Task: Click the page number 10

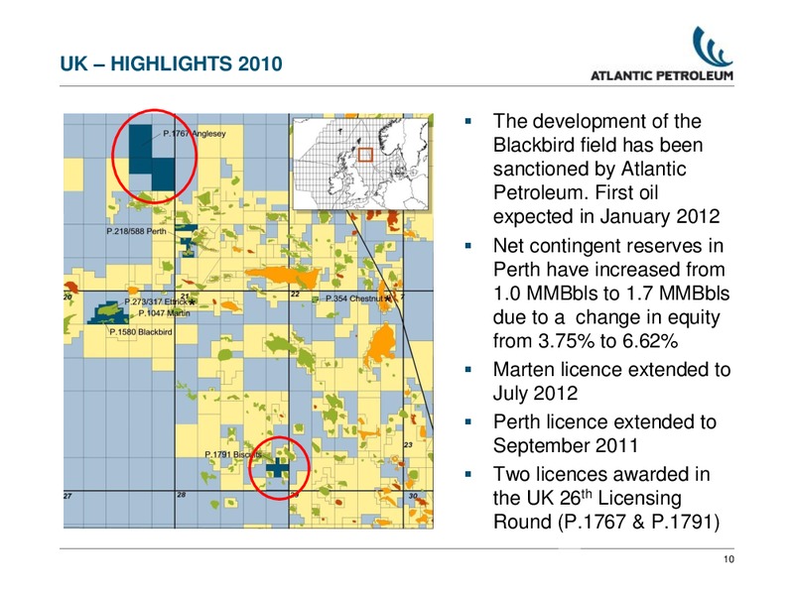Action: [728, 559]
